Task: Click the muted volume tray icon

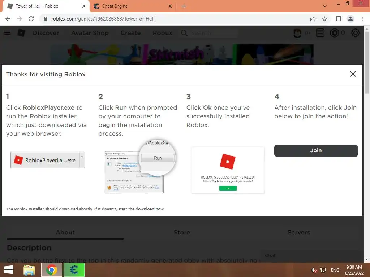Action: pyautogui.click(x=314, y=270)
